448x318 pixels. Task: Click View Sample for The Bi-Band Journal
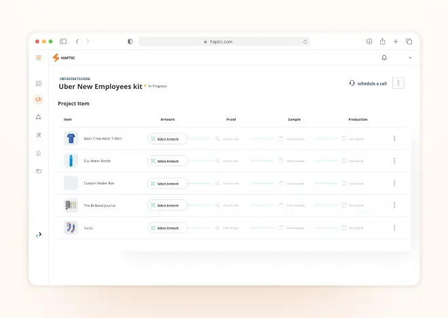292,205
